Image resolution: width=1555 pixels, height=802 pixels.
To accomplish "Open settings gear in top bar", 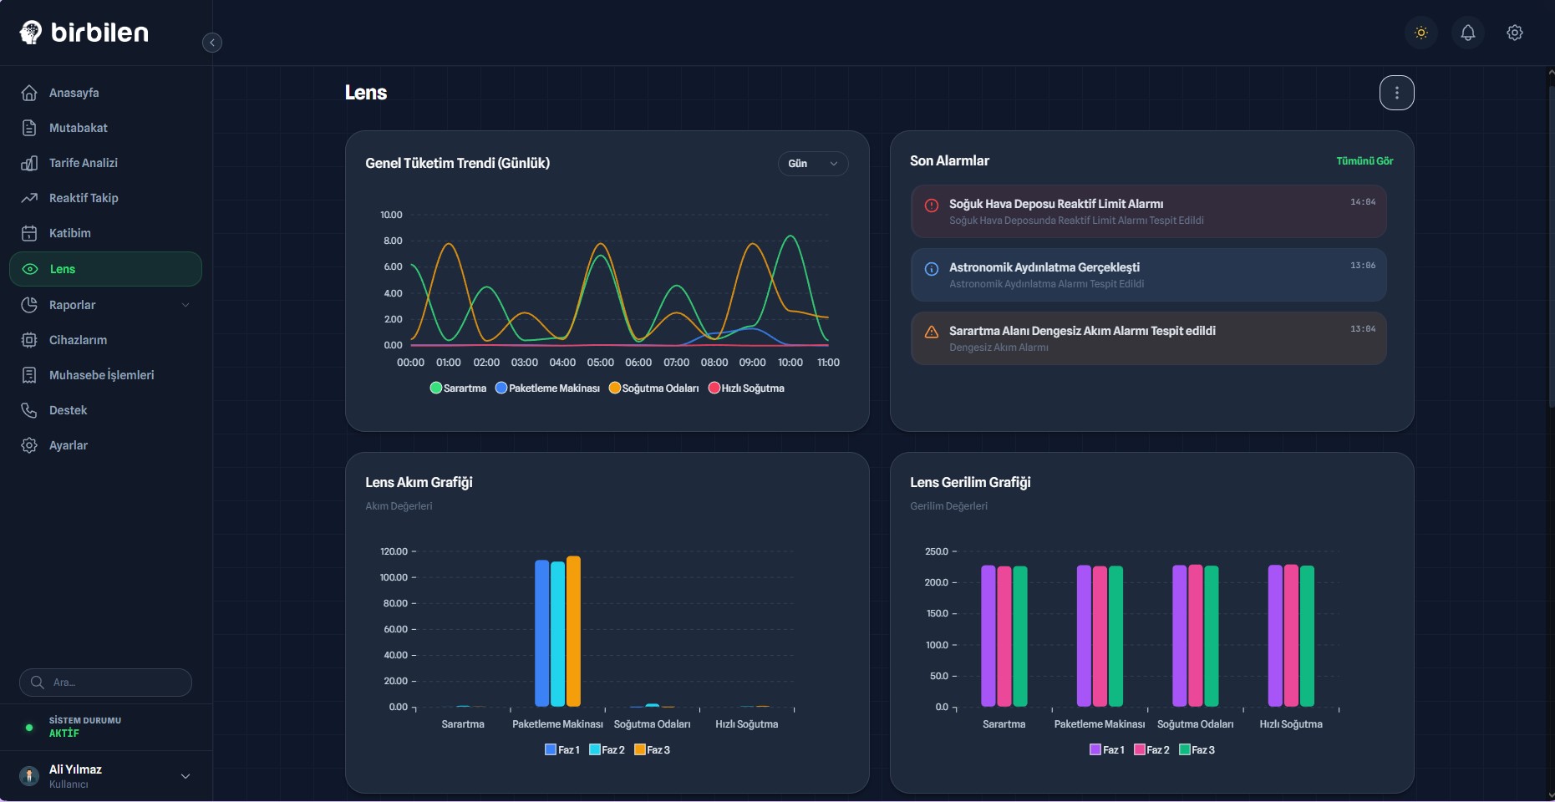I will pos(1514,33).
